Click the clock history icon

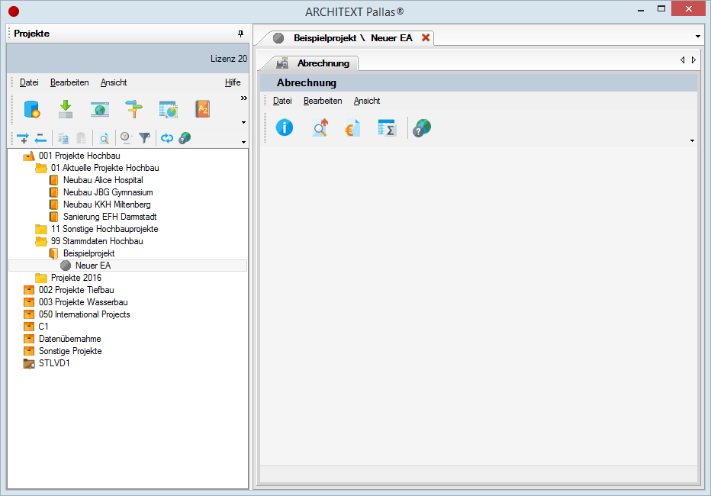tap(126, 138)
